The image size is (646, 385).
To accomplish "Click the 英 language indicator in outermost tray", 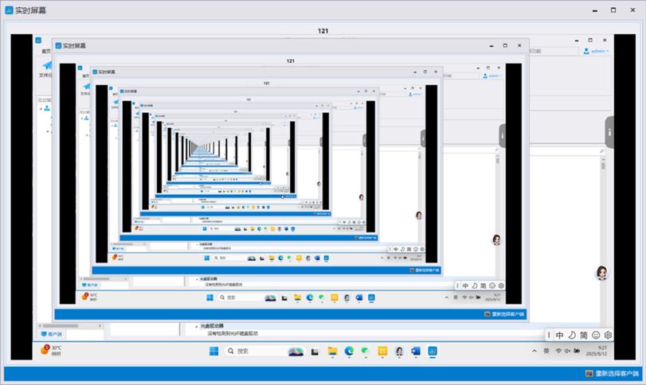I will 546,351.
